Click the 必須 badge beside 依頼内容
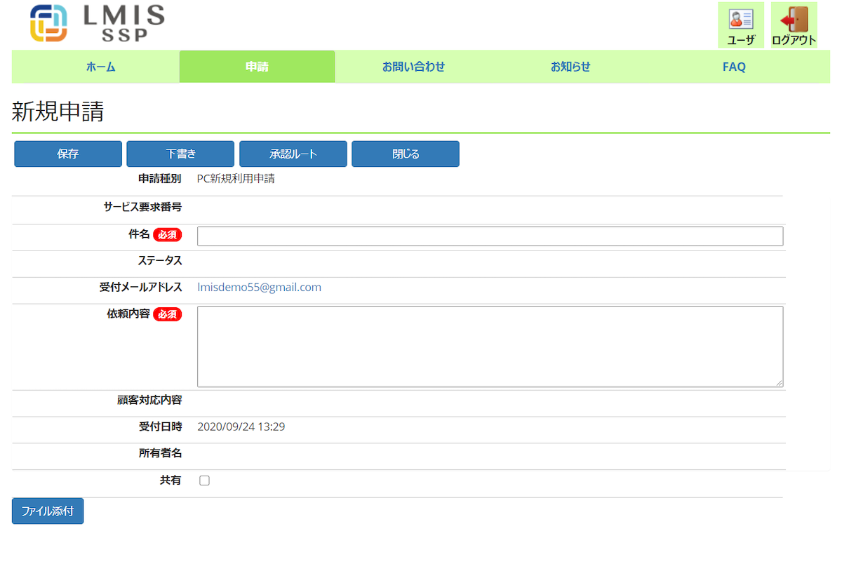 click(x=167, y=314)
